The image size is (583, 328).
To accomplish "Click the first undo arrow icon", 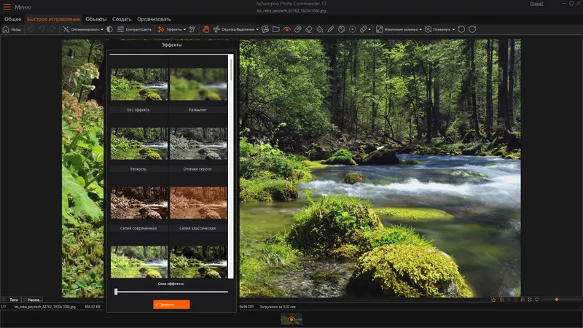I will point(31,29).
